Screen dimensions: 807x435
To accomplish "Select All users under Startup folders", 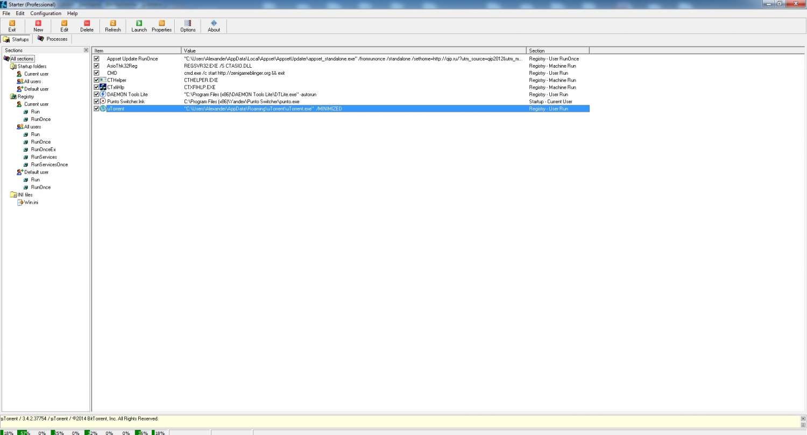I will click(x=32, y=81).
